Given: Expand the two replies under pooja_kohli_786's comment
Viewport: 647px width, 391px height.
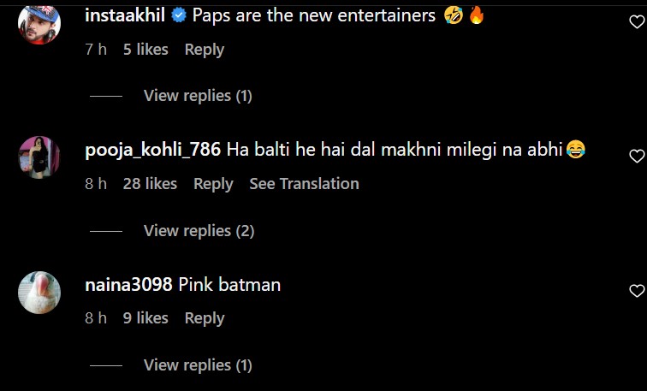Looking at the screenshot, I should click(199, 230).
